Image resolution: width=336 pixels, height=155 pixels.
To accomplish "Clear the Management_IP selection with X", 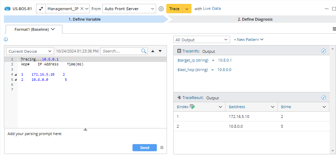I will tap(82, 9).
